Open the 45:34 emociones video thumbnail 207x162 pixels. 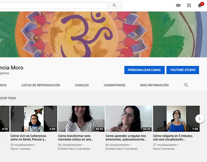pyautogui.click(x=129, y=119)
